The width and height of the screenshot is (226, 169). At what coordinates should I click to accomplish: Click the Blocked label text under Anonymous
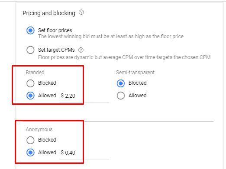[x=47, y=140]
